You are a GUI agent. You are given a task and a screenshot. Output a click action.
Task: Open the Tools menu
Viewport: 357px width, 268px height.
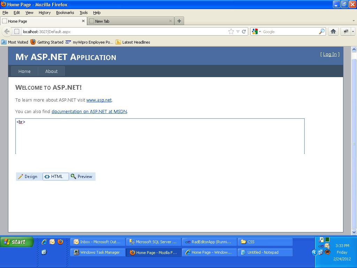84,13
